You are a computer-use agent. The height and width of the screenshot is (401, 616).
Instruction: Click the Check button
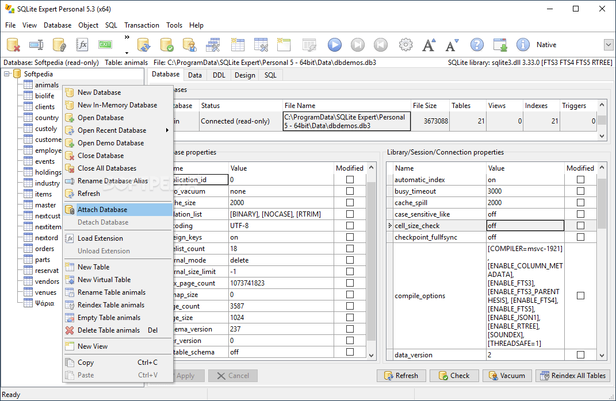(454, 376)
